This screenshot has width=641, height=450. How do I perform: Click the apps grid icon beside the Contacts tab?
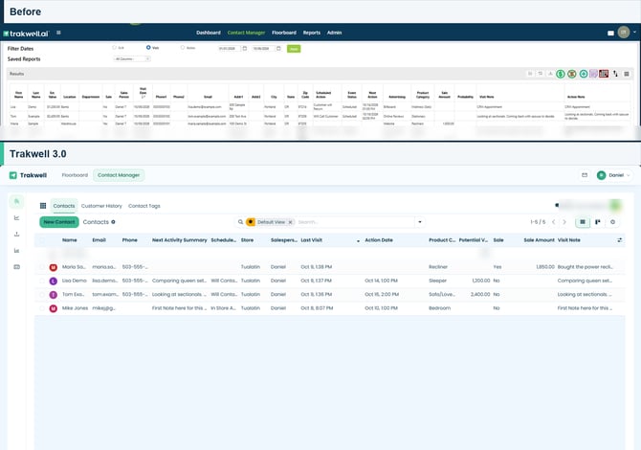(x=43, y=206)
